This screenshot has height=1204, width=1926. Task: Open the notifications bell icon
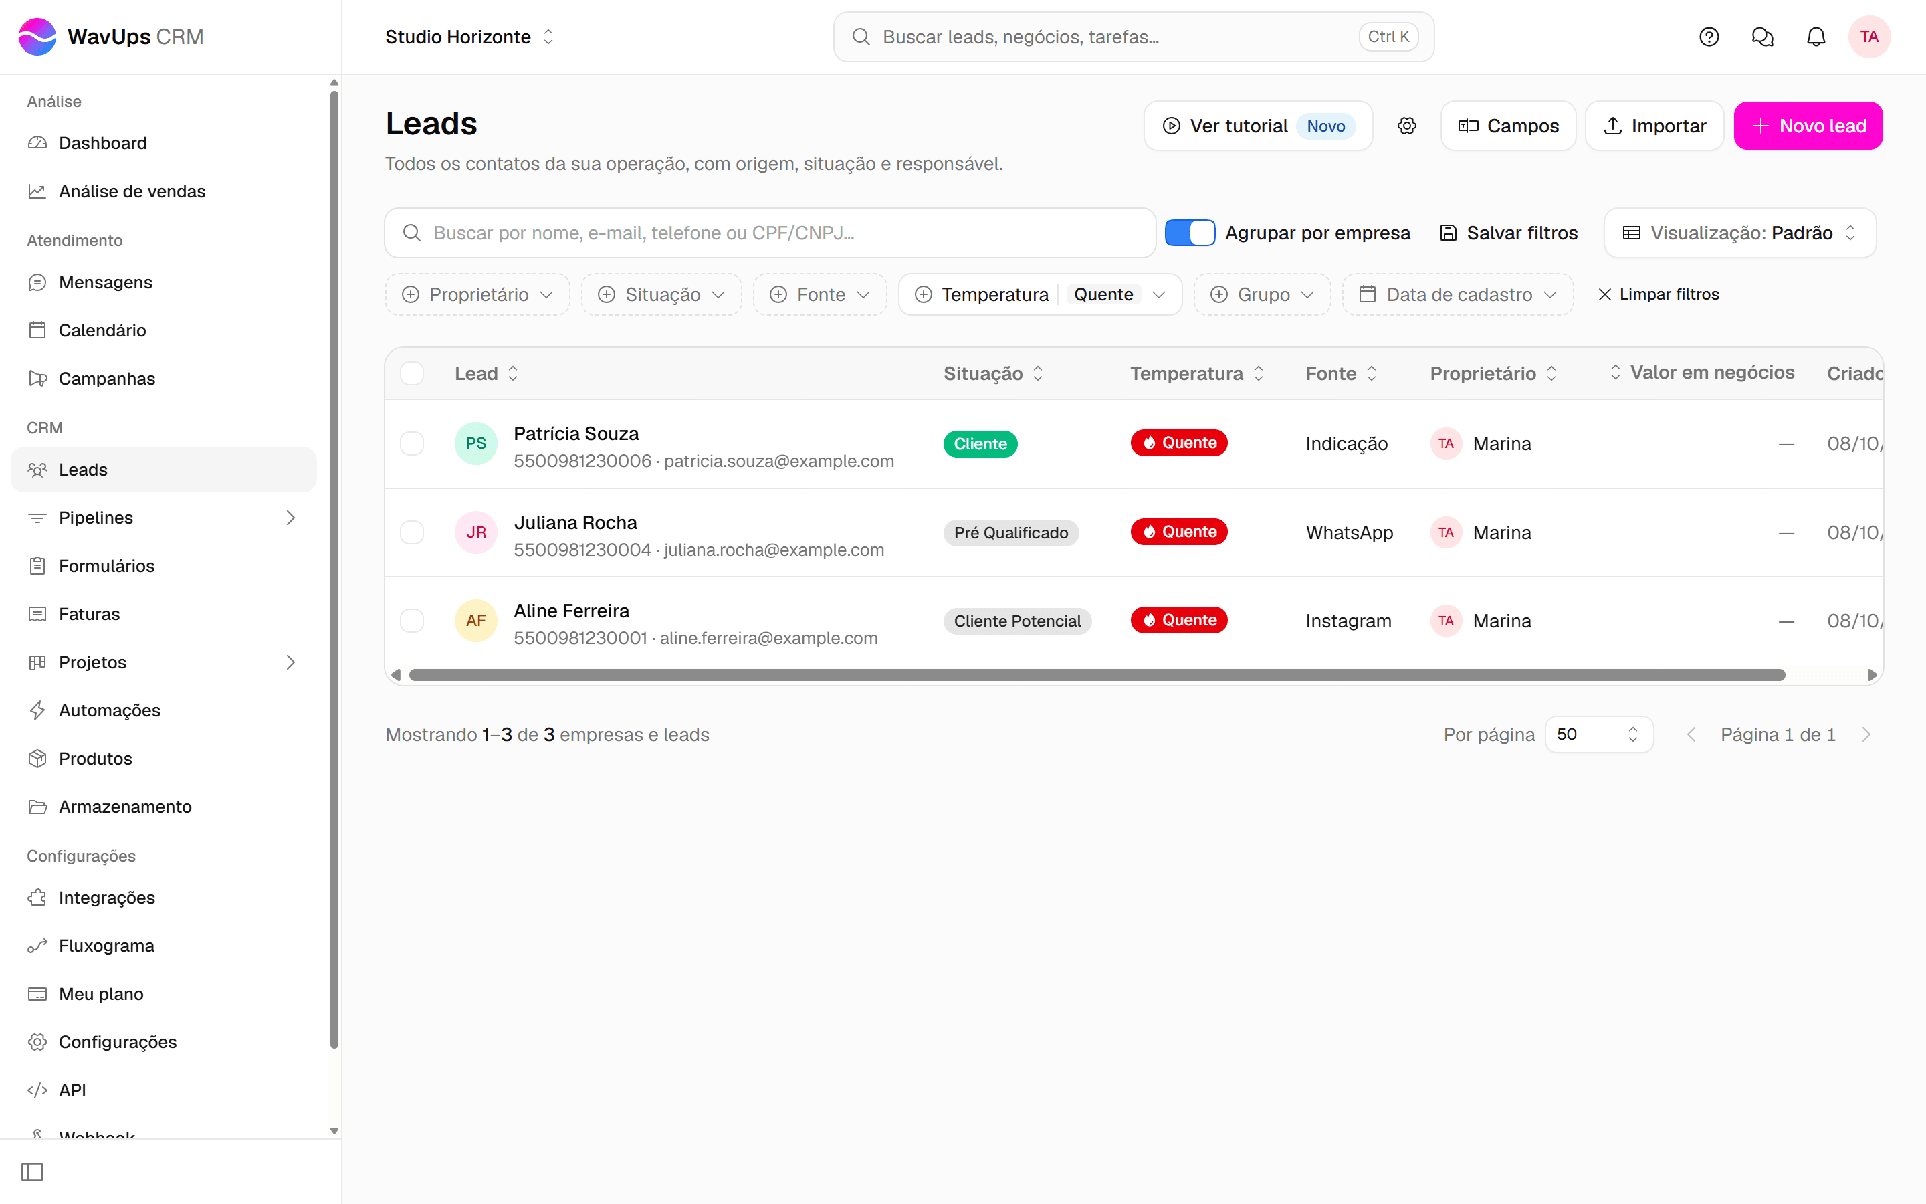[1816, 37]
